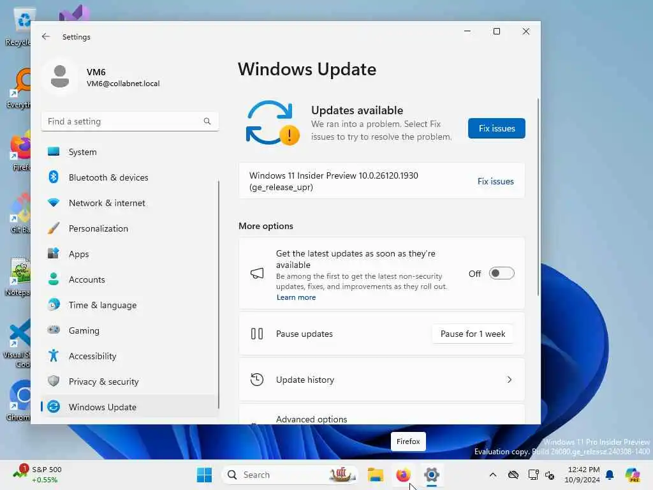Open Personalization settings page
Screen dimensions: 653x490
130,228
